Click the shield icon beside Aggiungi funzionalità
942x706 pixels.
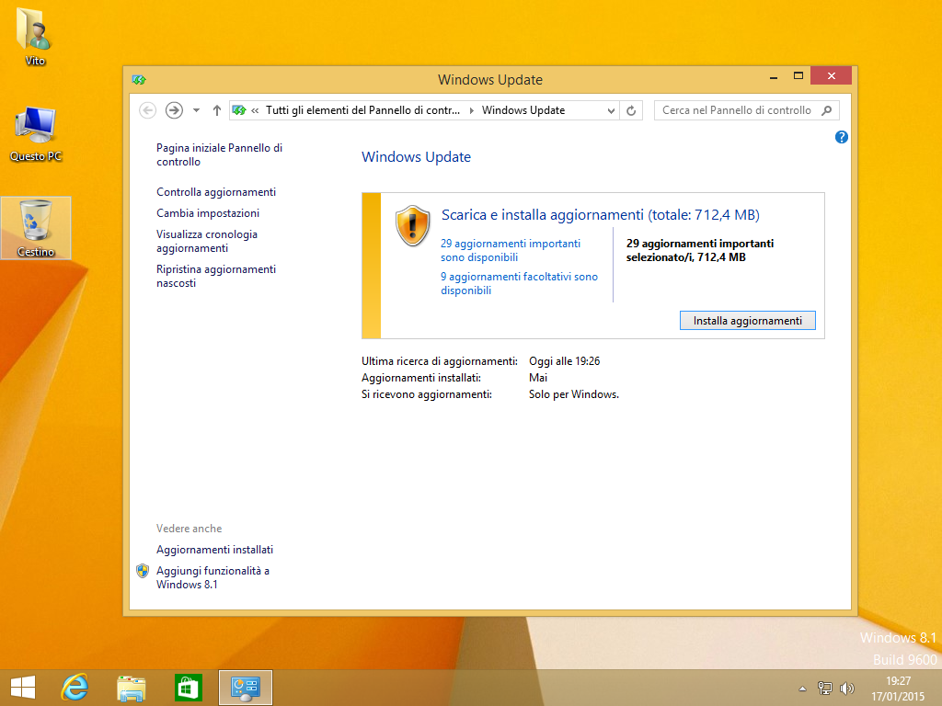coord(143,571)
